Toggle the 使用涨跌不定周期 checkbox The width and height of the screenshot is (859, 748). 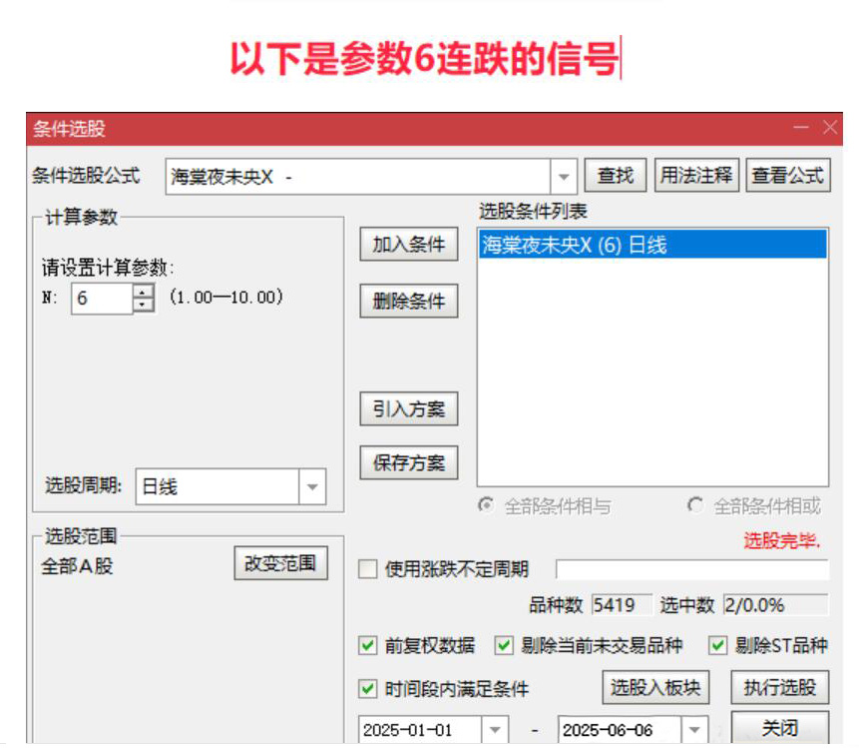click(x=367, y=567)
